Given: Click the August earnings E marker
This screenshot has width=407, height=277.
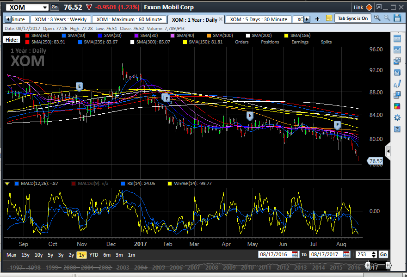Looking at the screenshot, I should pyautogui.click(x=337, y=125).
